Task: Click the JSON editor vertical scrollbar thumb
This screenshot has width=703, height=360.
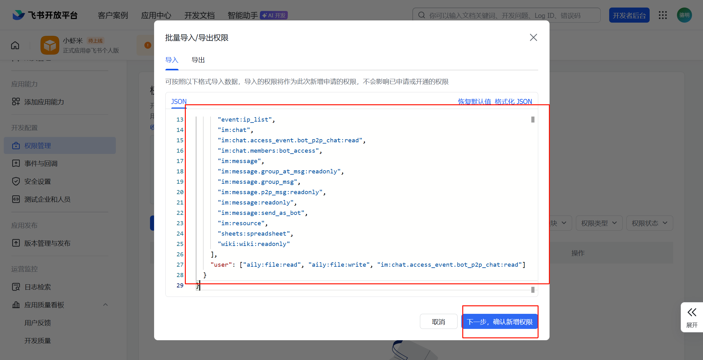Action: tap(533, 120)
